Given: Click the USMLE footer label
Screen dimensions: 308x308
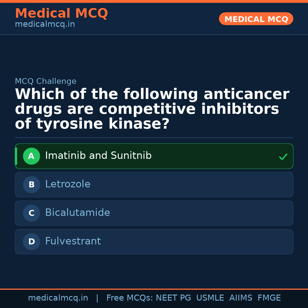Looking at the screenshot, I should (210, 298).
